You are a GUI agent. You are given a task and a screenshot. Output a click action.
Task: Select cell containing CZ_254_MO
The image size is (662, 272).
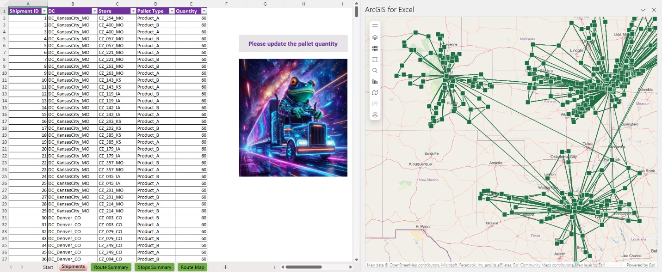point(117,18)
